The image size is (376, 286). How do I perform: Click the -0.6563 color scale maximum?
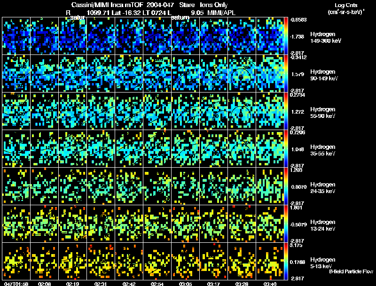[298, 20]
